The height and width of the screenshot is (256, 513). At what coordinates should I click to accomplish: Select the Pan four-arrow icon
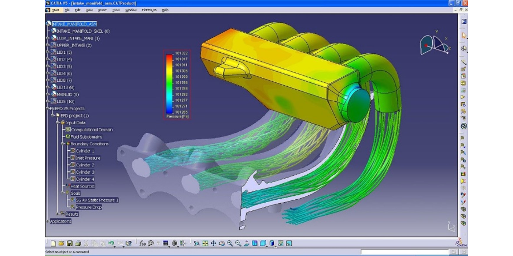(213, 243)
